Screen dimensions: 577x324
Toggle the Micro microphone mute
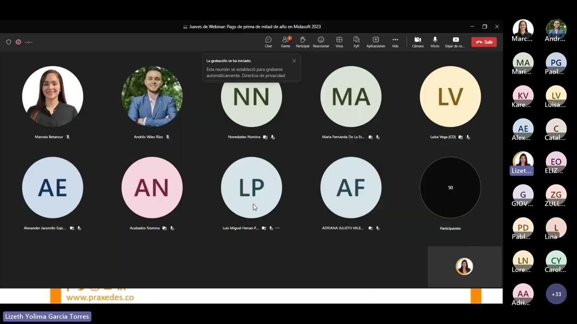click(x=435, y=42)
